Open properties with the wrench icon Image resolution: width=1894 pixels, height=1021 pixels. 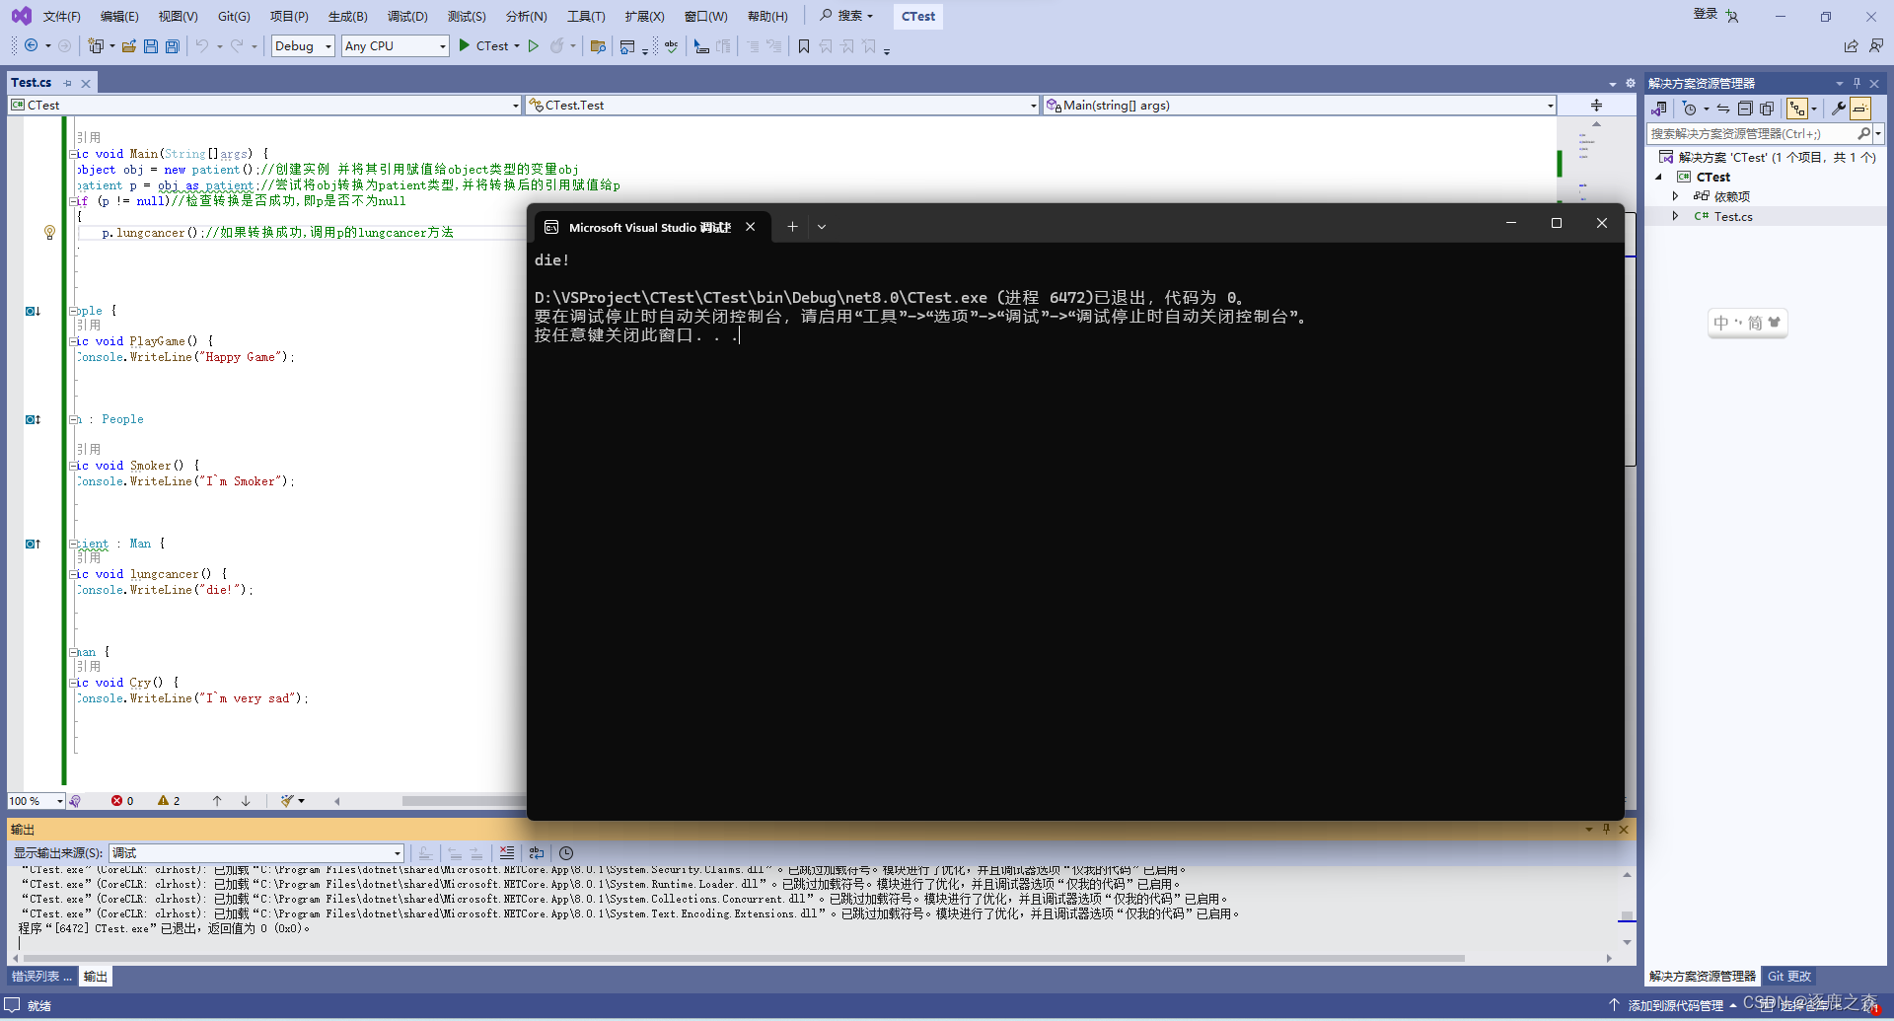[x=1838, y=109]
